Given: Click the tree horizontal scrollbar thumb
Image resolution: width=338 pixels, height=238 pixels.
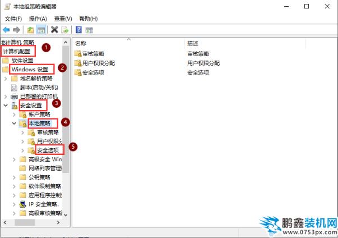Looking at the screenshot, I should click(x=25, y=222).
